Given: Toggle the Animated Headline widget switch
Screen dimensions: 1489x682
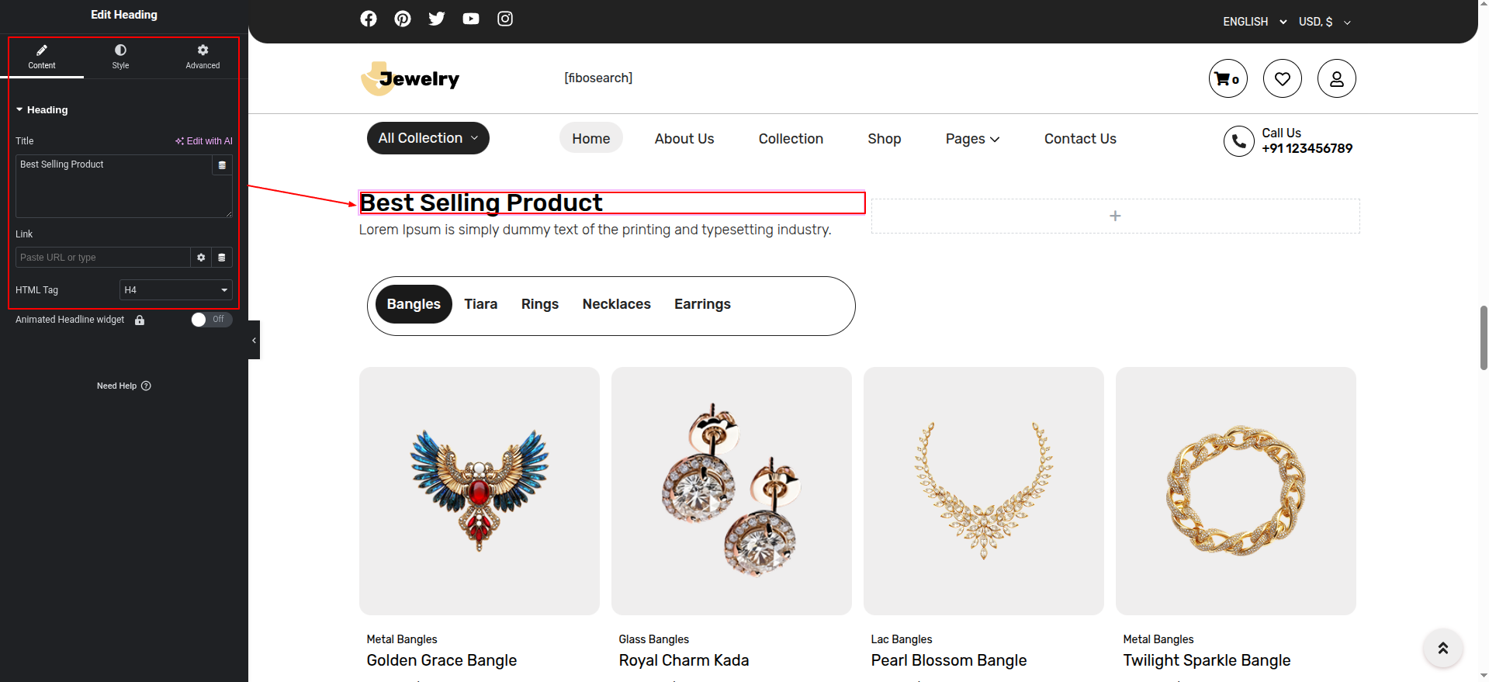Looking at the screenshot, I should 211,320.
